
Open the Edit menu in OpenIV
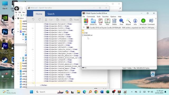(20, 12)
